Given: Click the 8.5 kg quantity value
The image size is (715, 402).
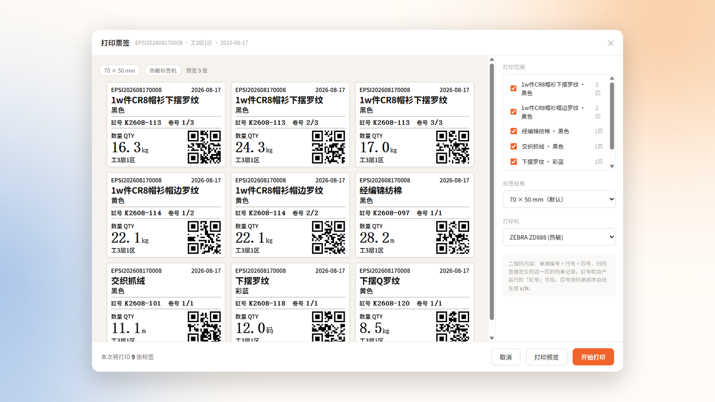Looking at the screenshot, I should tap(375, 329).
